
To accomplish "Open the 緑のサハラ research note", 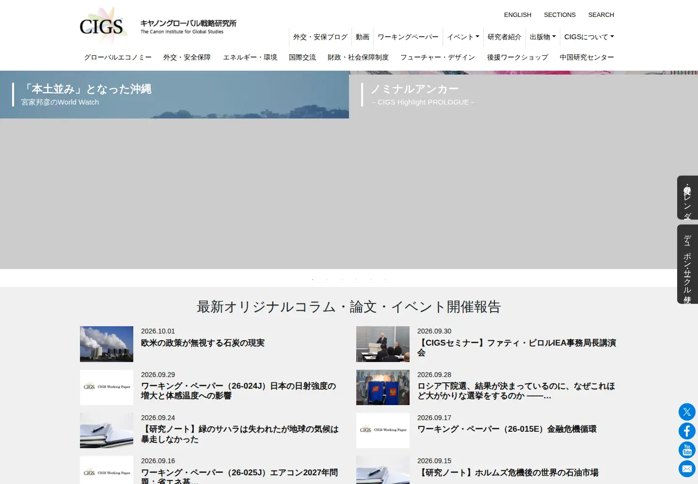I will (x=240, y=434).
